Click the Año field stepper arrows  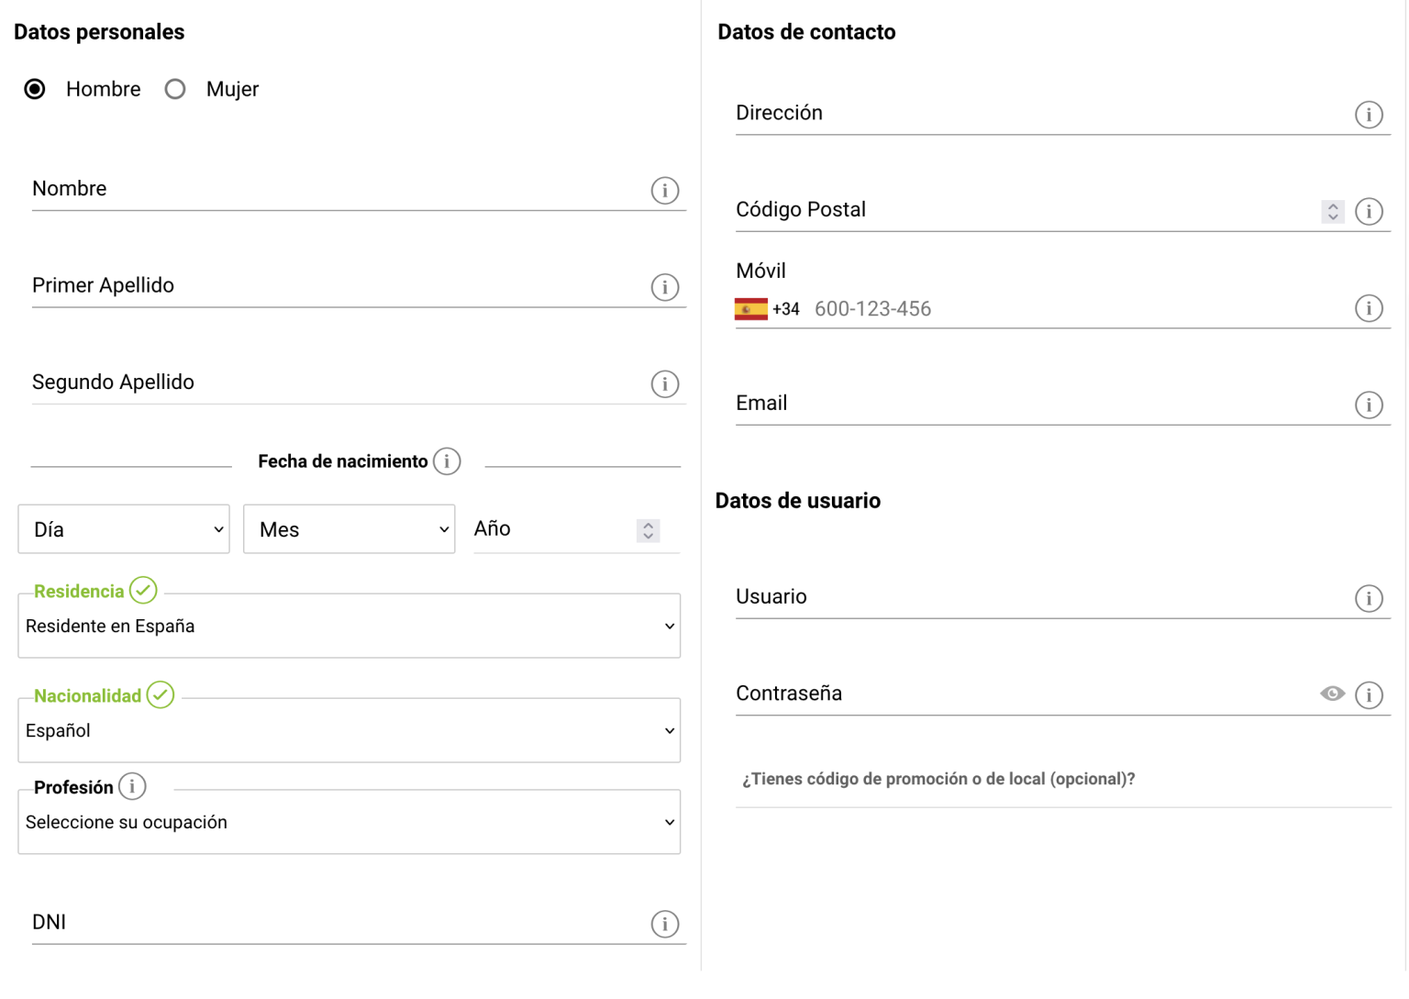[x=649, y=530]
